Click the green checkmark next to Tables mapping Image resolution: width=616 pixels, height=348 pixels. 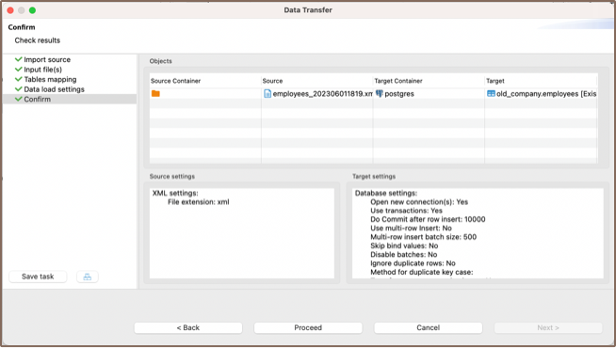click(19, 79)
